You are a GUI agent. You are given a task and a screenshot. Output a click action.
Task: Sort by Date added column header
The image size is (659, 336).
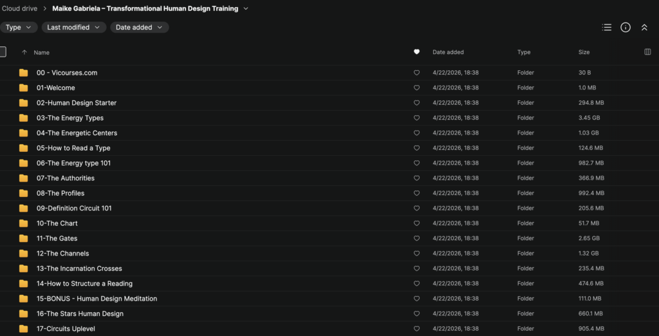[448, 52]
